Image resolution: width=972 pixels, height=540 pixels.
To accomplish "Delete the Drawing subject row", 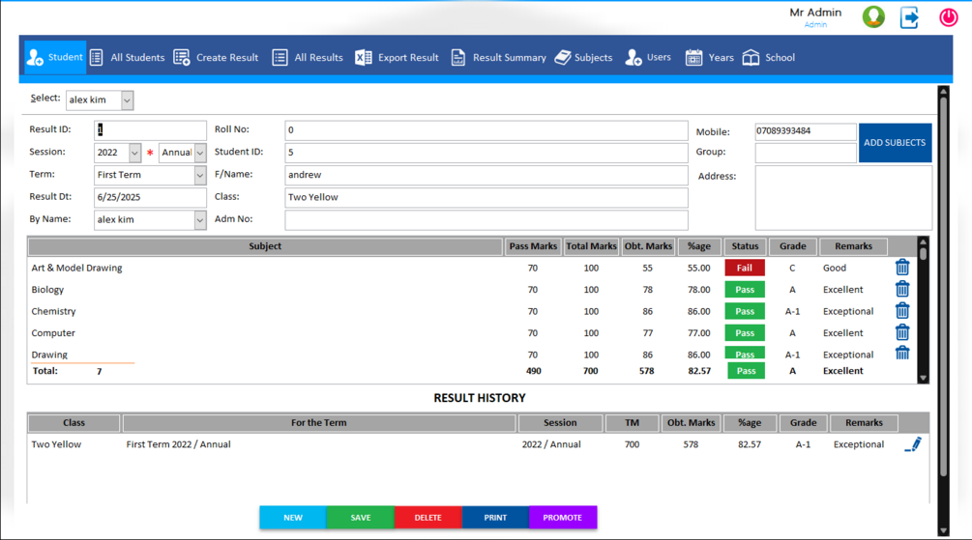I will (902, 353).
